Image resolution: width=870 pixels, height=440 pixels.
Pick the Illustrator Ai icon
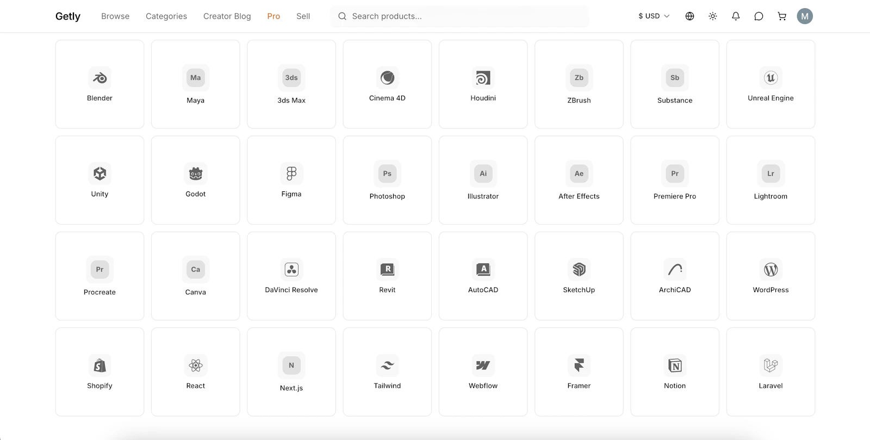click(483, 173)
